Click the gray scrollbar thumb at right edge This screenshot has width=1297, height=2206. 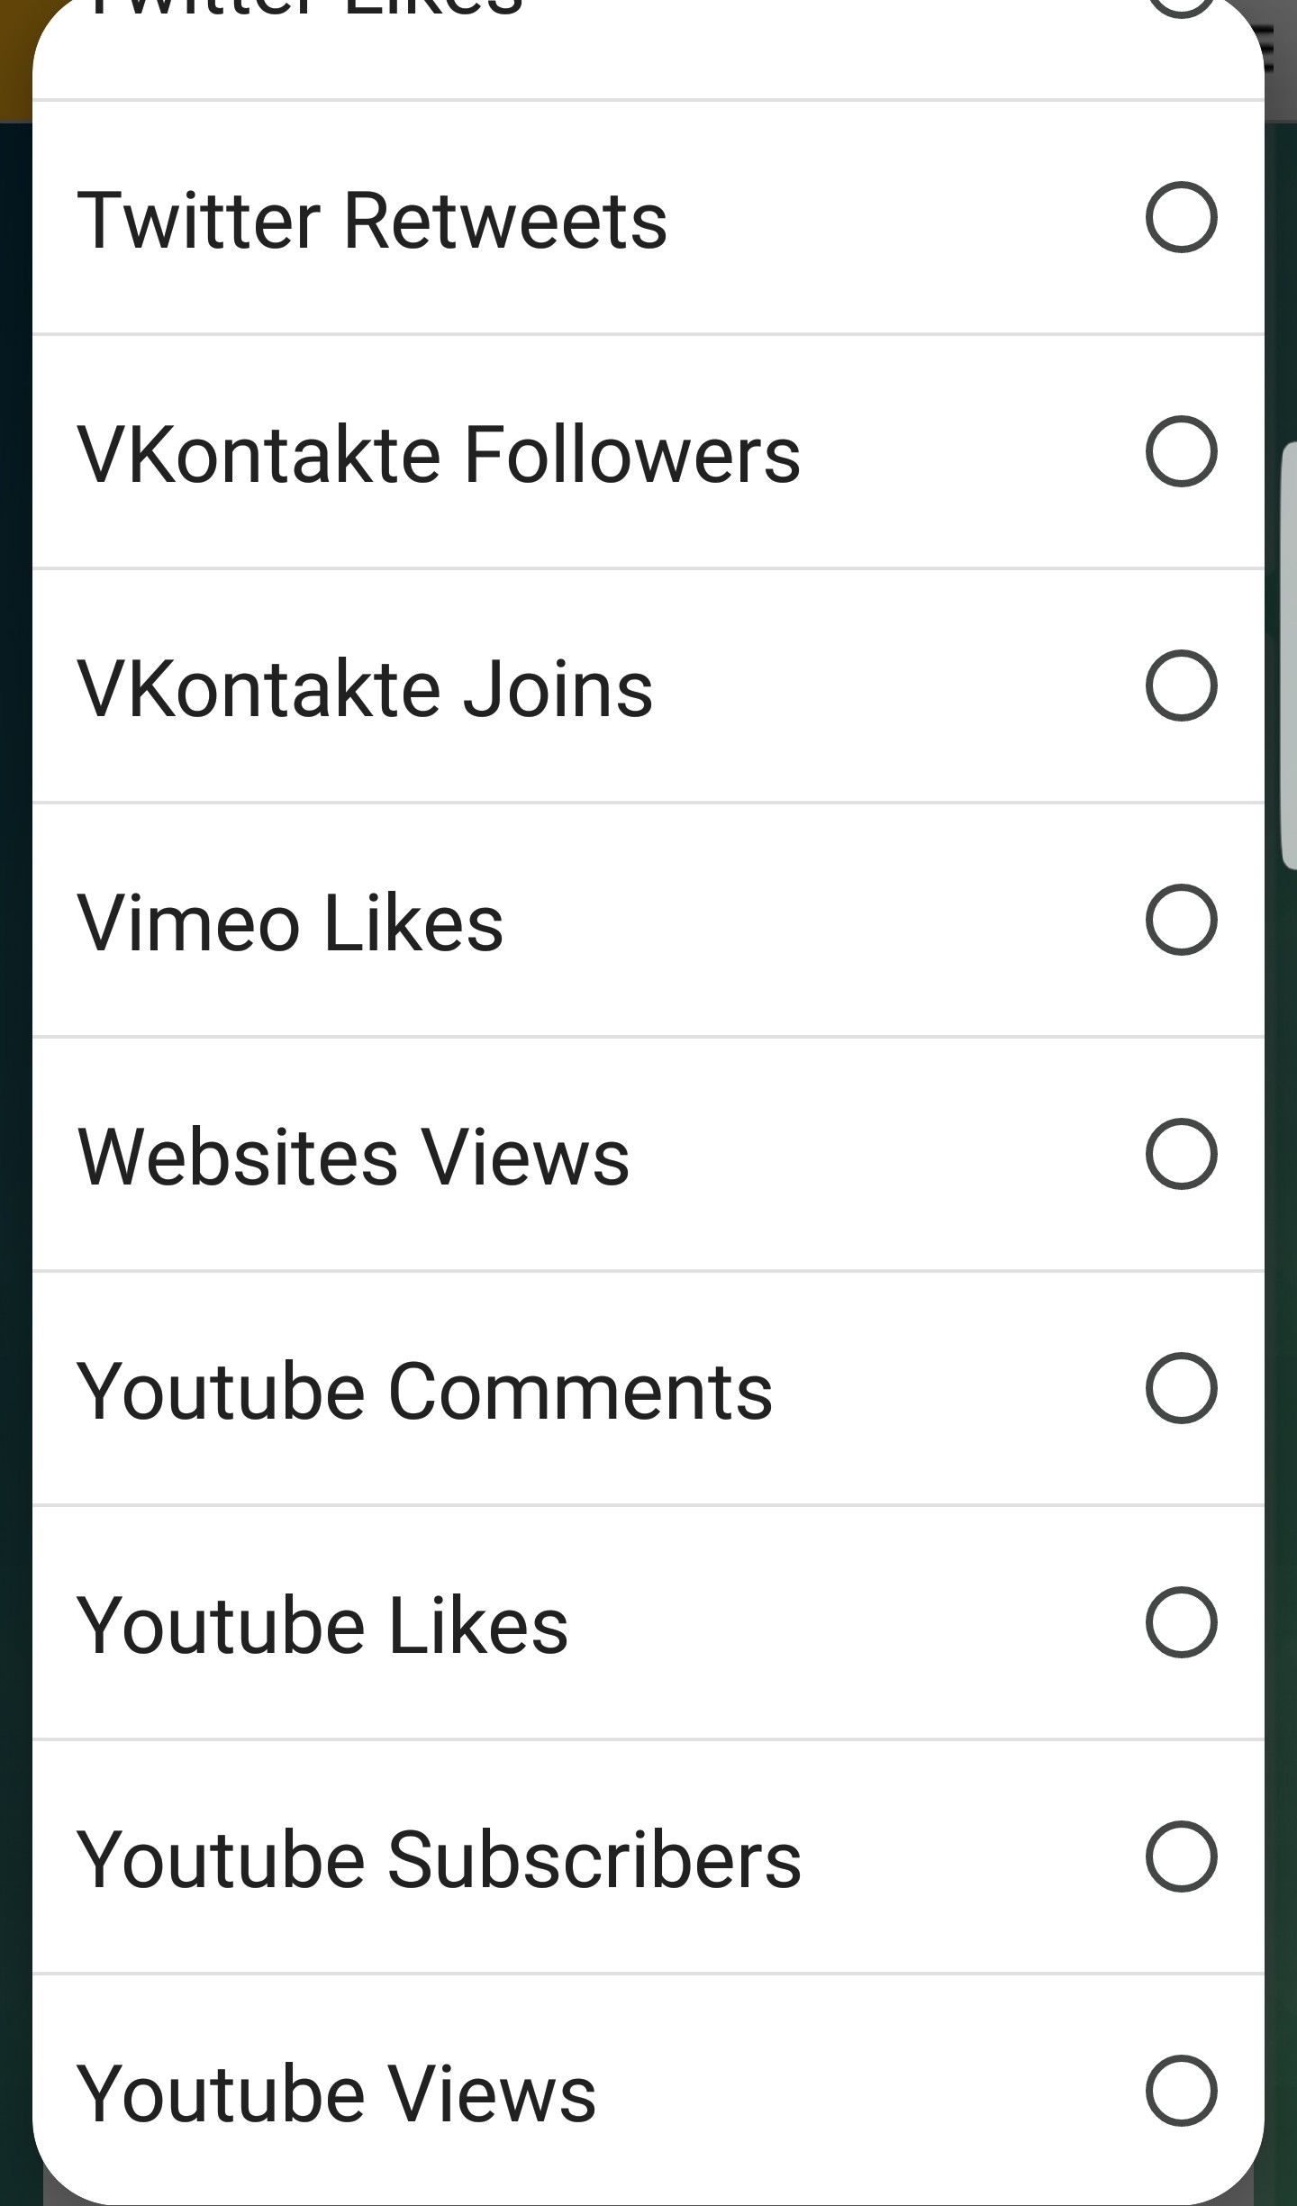1289,656
